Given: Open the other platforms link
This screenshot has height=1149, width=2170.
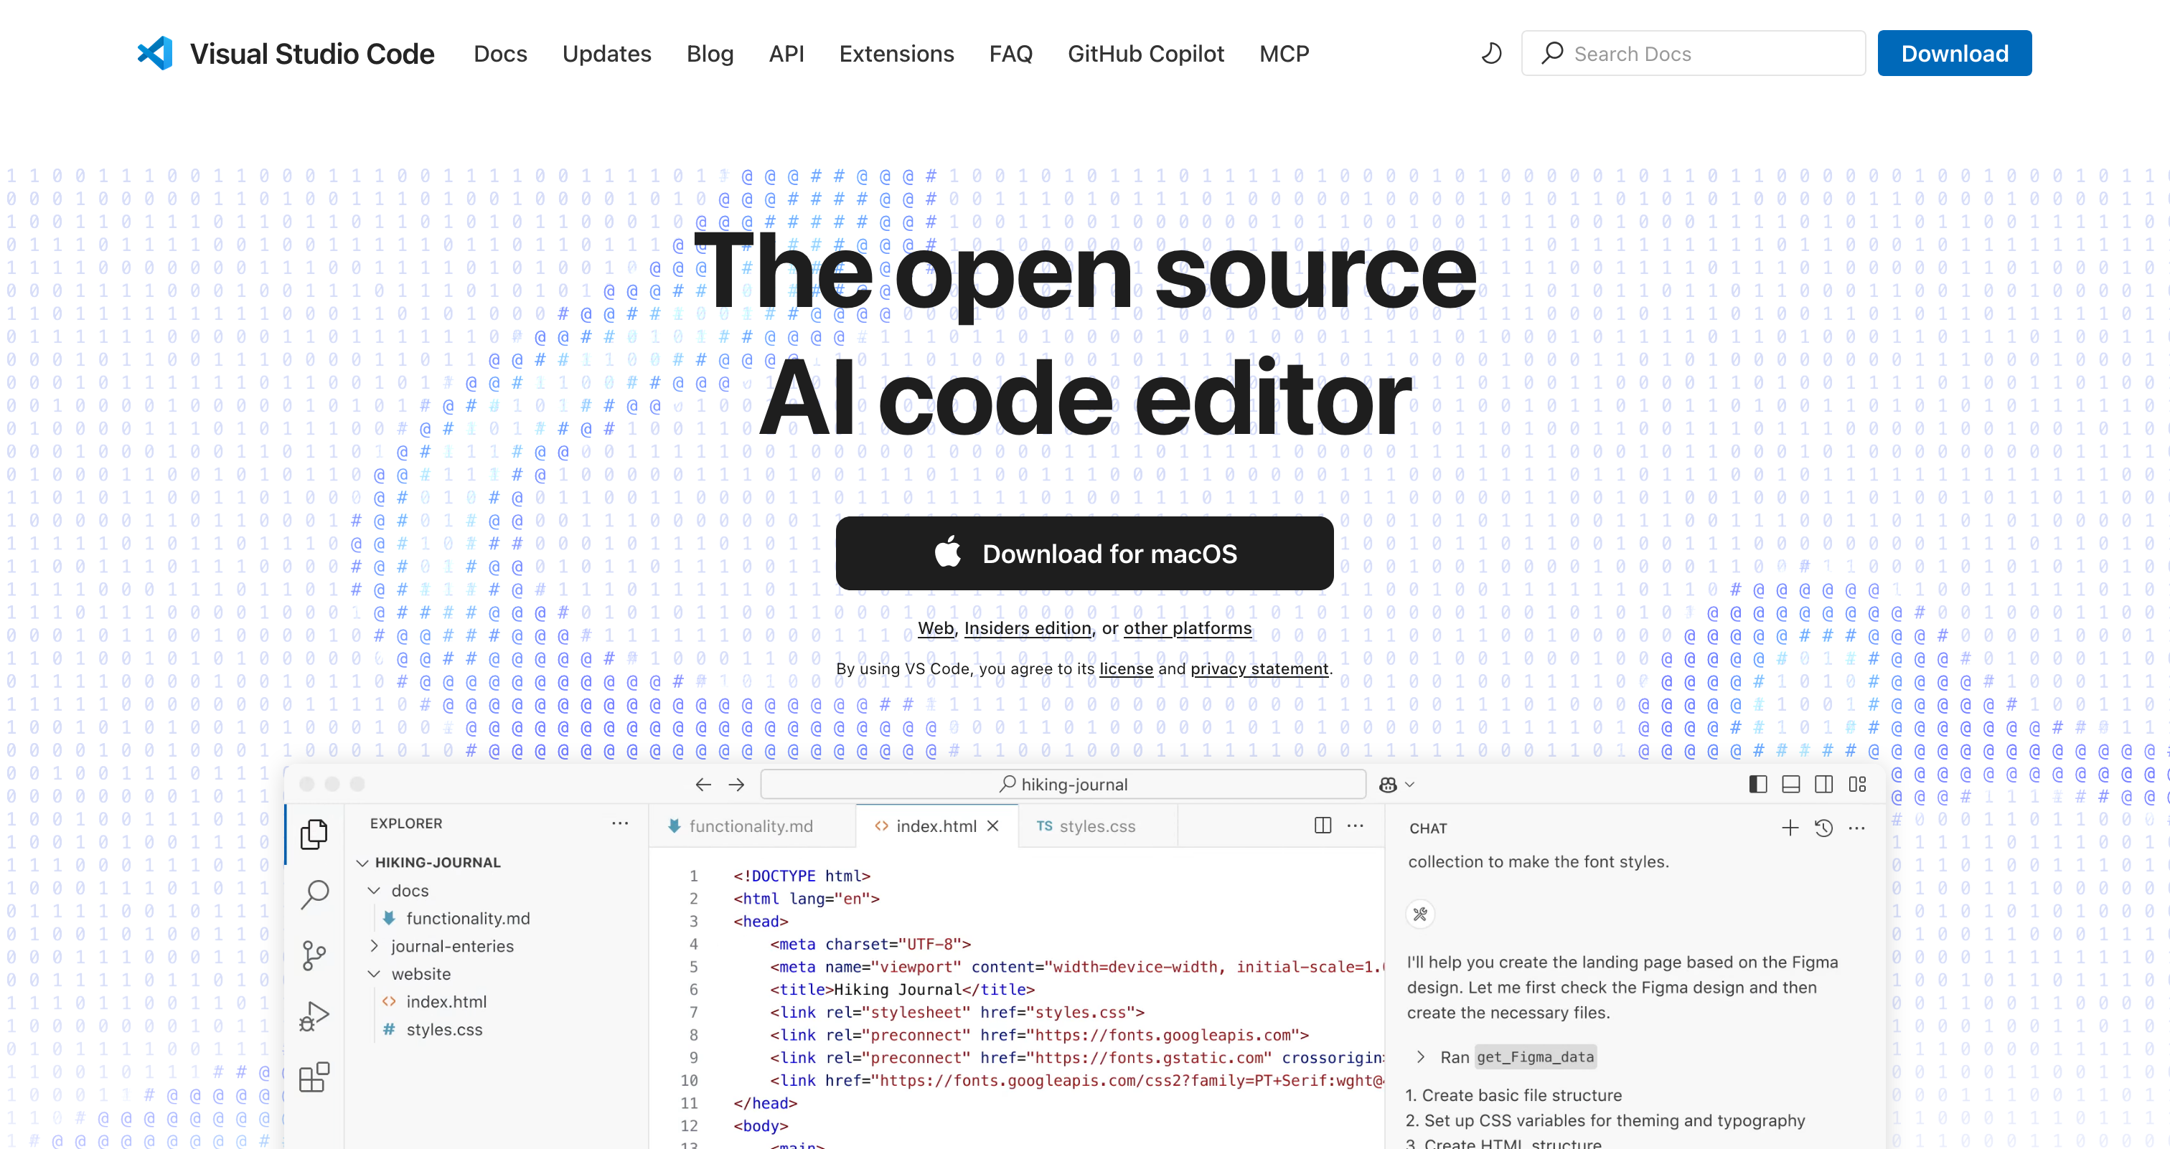Looking at the screenshot, I should click(x=1187, y=628).
